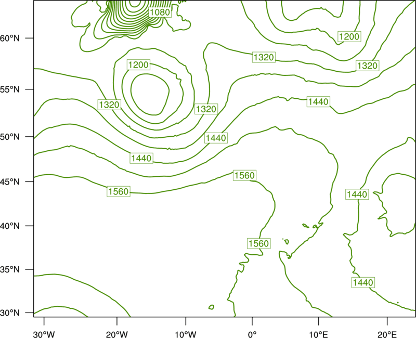416x338 pixels.
Task: Select the 30°W longitude axis label
Action: pyautogui.click(x=44, y=334)
